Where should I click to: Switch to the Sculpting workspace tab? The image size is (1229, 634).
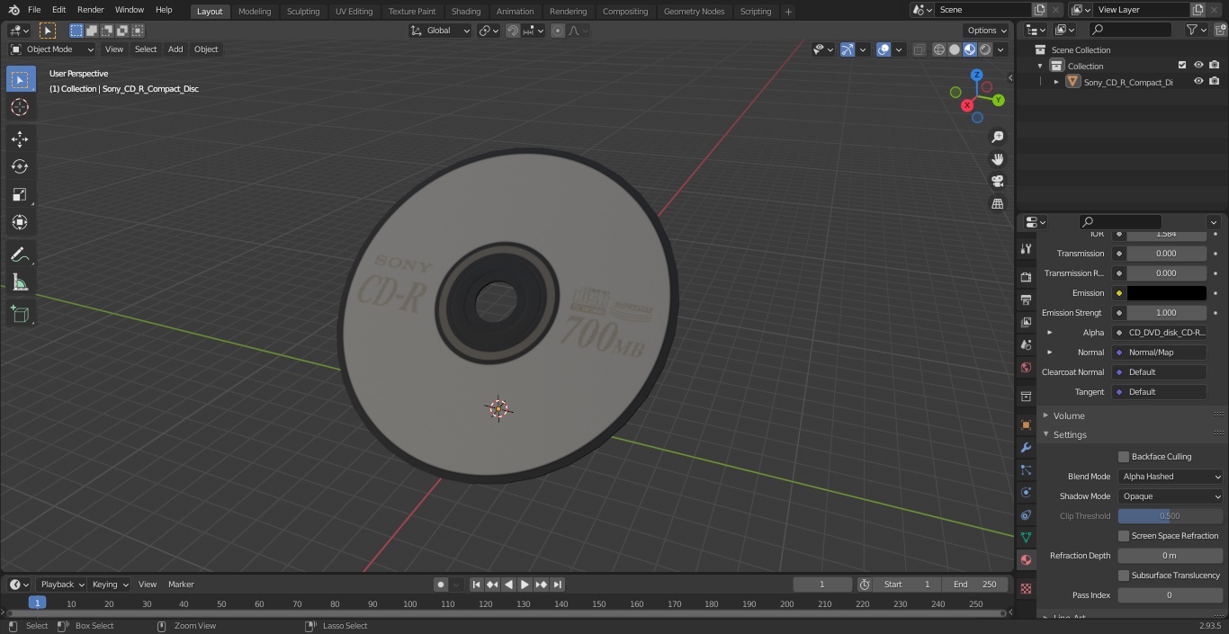point(303,12)
